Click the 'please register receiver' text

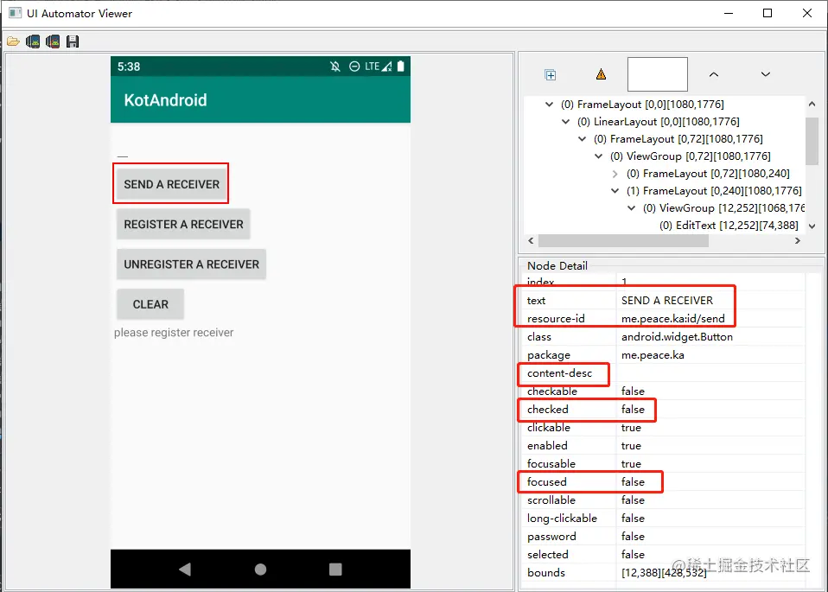point(174,333)
